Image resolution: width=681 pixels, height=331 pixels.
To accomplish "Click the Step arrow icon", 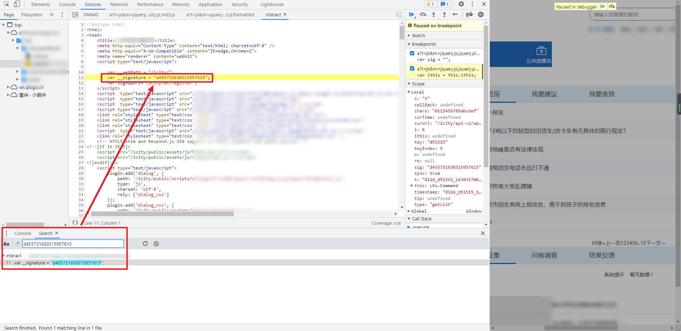I will click(455, 15).
